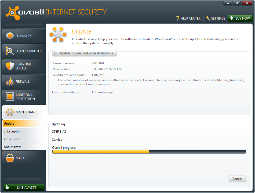Image resolution: width=255 pixels, height=193 pixels.
Task: Click the current version value 120130-0
Action: point(97,63)
